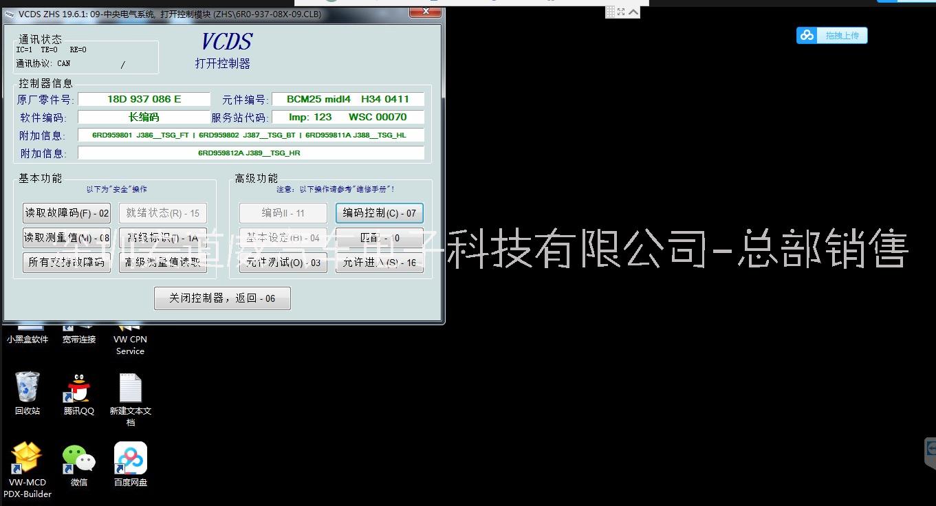The height and width of the screenshot is (506, 936).
Task: Select 允许进入(S) - 16 security access
Action: (x=379, y=263)
